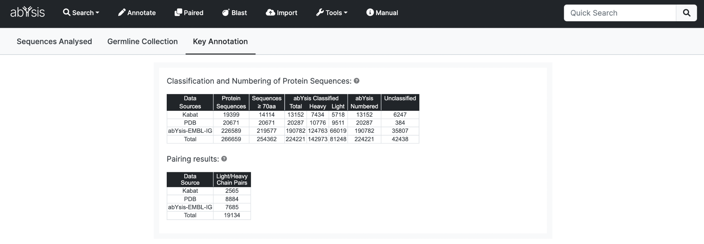
Task: Click the Annotate pencil icon
Action: 122,13
